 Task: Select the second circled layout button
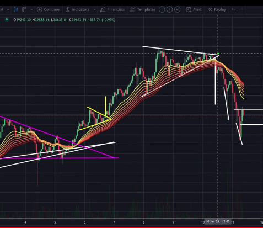click(x=169, y=9)
